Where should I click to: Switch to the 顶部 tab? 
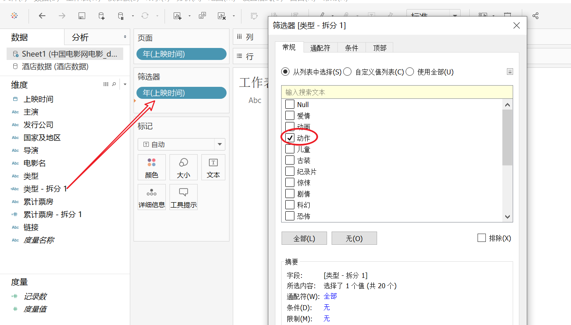tap(380, 48)
